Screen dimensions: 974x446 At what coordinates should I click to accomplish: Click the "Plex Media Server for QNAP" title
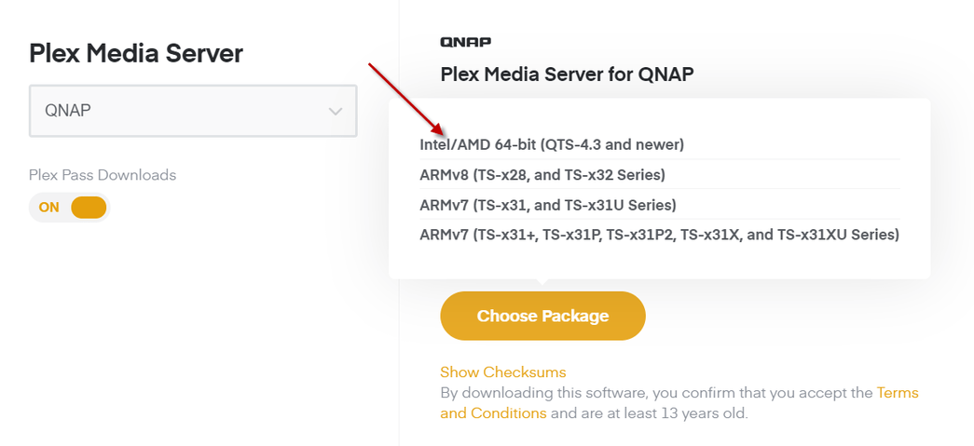pyautogui.click(x=567, y=74)
